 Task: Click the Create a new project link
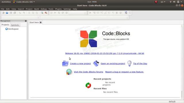(x=80, y=64)
